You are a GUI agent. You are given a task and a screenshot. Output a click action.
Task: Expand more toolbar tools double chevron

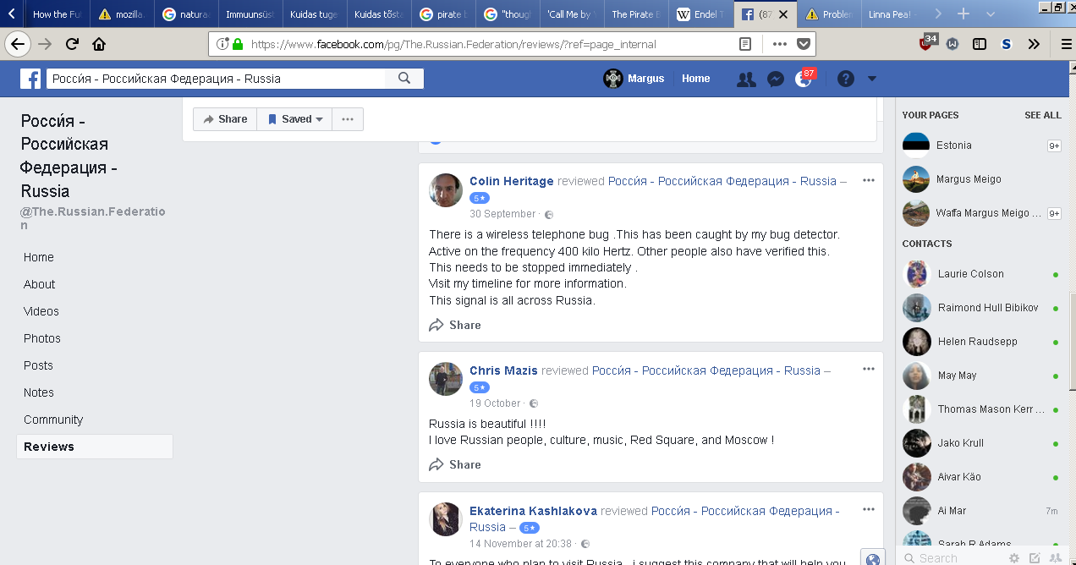click(1034, 44)
